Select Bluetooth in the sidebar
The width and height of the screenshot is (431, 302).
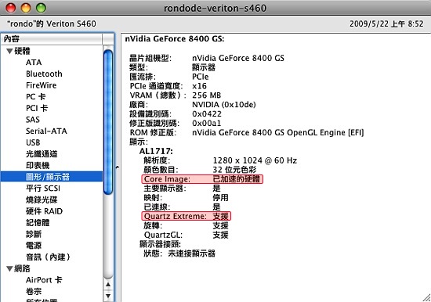coord(44,74)
